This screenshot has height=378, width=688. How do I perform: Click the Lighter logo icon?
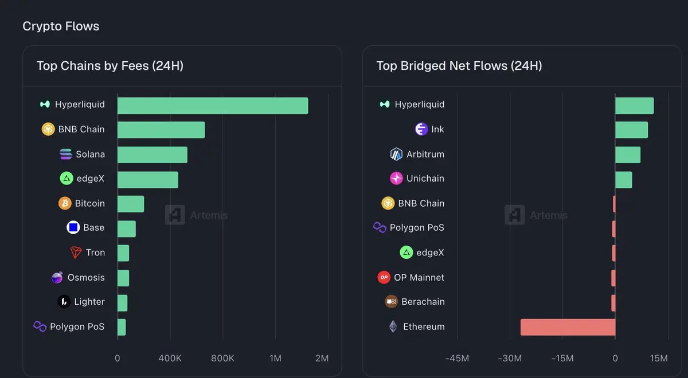(x=64, y=302)
